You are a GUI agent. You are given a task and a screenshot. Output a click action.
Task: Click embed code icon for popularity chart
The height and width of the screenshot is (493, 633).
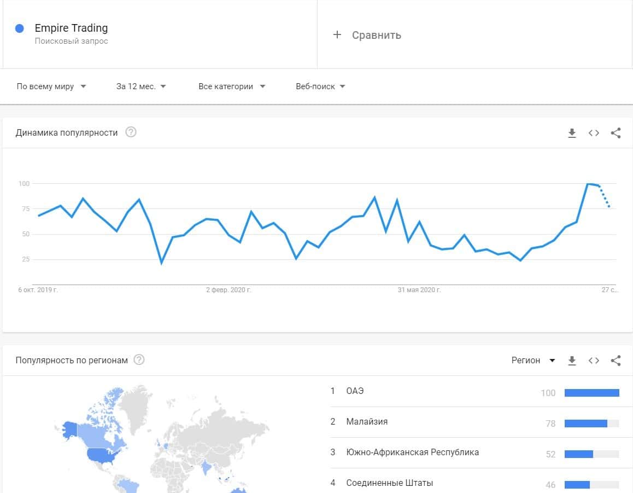(594, 133)
